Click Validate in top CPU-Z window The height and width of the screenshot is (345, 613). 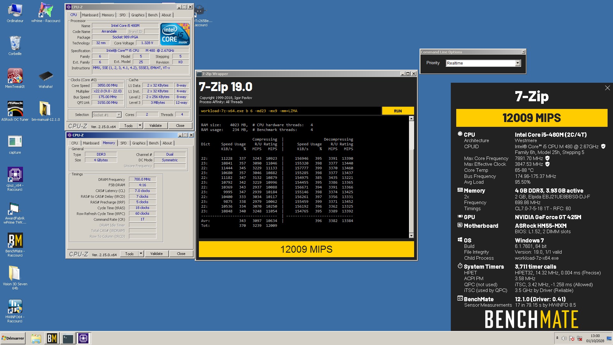click(155, 126)
